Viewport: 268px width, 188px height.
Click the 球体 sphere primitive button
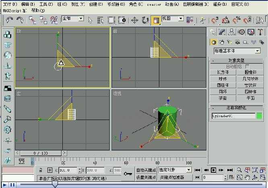(x=223, y=79)
